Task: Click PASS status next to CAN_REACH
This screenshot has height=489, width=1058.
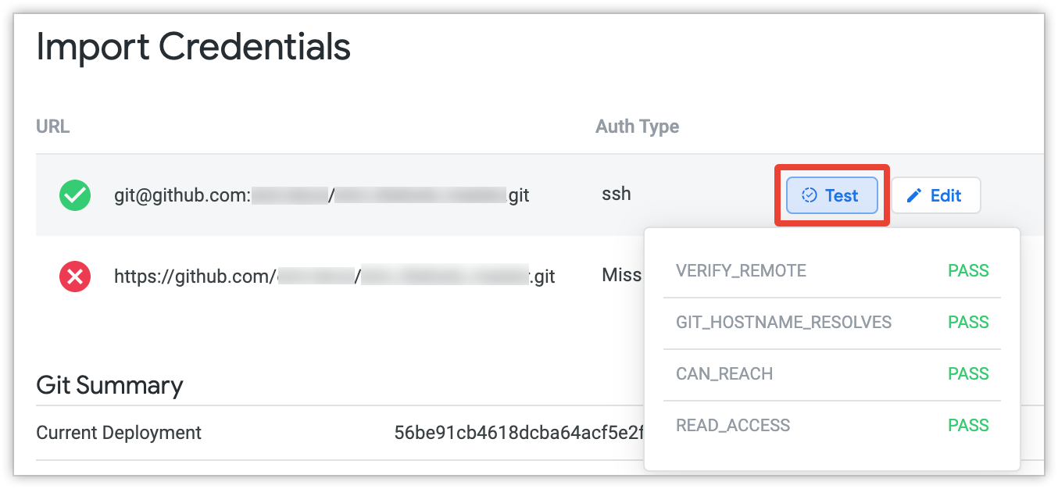Action: [x=968, y=374]
